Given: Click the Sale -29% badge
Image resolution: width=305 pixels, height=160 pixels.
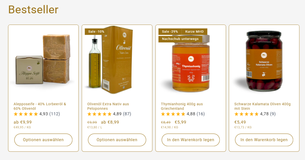Looking at the screenshot, I should point(170,31).
